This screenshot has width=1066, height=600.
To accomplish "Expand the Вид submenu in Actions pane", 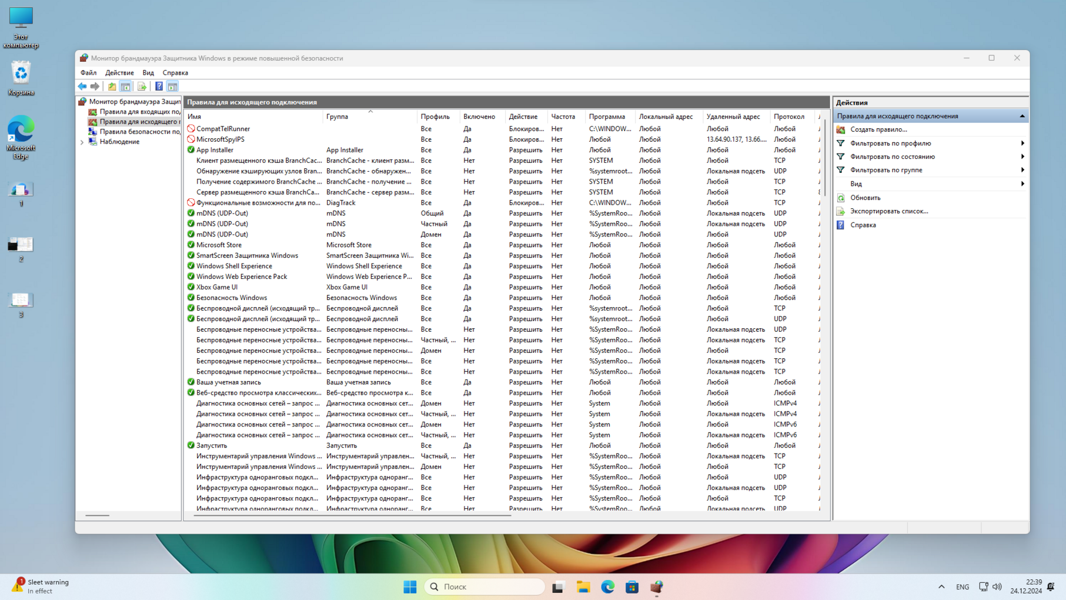I will [x=1022, y=184].
